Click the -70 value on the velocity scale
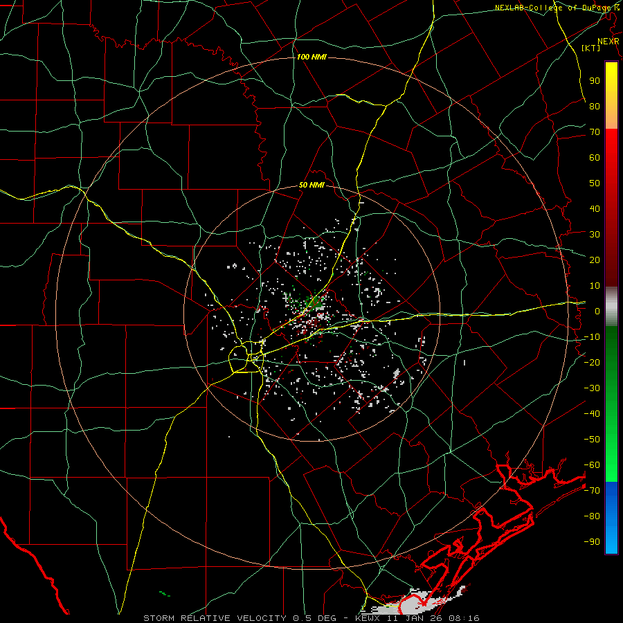623x623 pixels. coord(592,491)
